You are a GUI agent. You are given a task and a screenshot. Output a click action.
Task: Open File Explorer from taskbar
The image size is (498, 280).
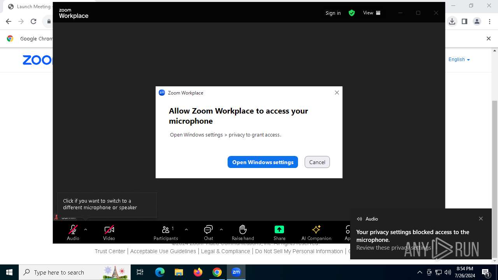pos(179,272)
